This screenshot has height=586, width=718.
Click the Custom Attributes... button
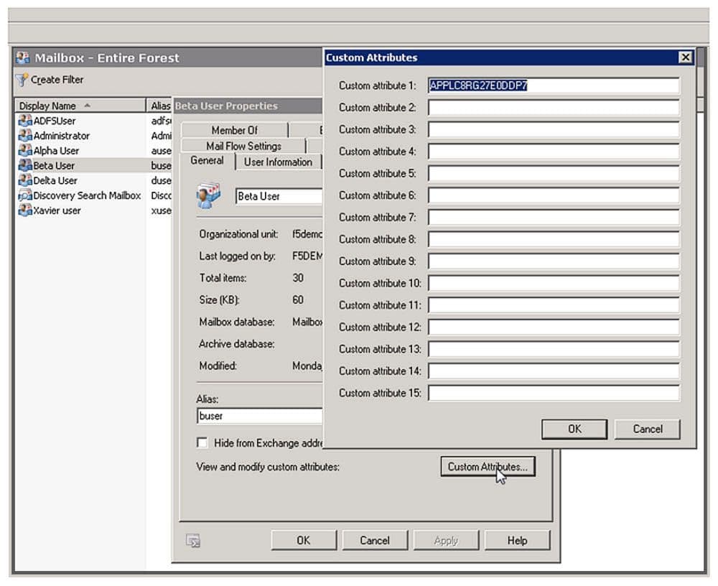(x=488, y=467)
